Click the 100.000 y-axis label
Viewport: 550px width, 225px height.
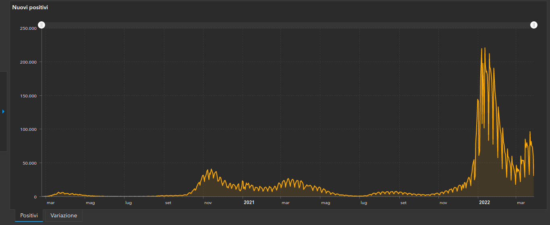(x=28, y=129)
